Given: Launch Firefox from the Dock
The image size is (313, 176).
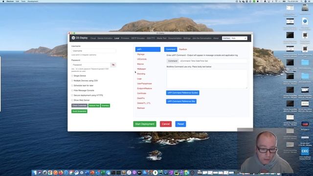Looking at the screenshot, I should click(61, 173).
